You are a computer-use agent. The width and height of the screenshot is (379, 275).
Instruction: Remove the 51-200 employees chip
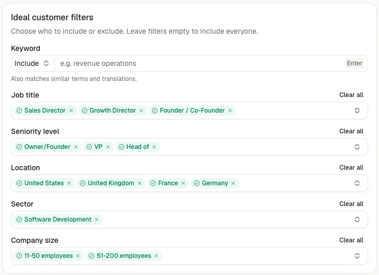pyautogui.click(x=156, y=256)
